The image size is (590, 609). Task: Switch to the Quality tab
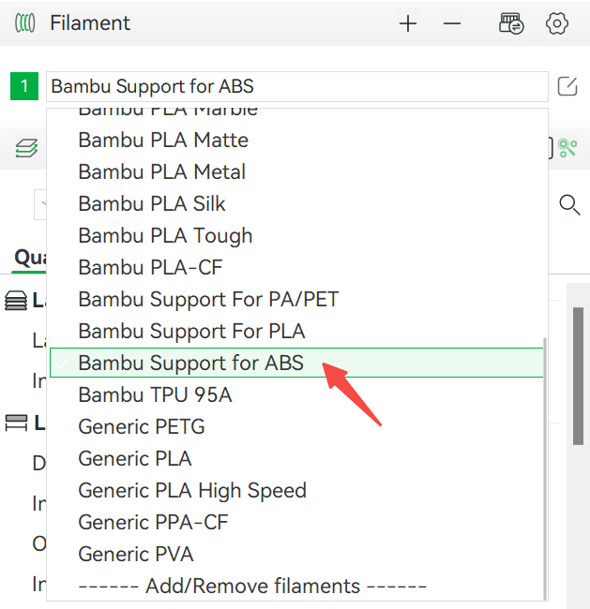point(30,258)
